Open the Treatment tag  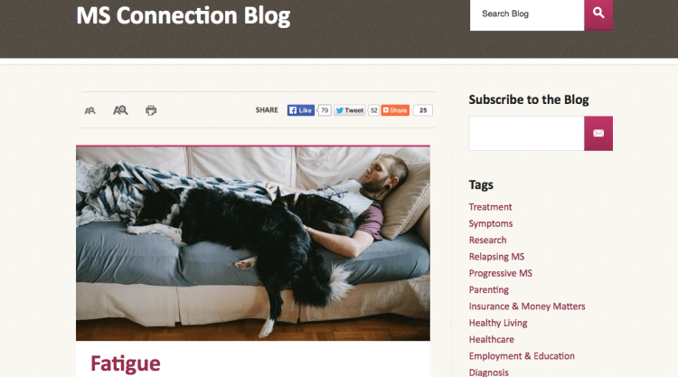(x=490, y=207)
